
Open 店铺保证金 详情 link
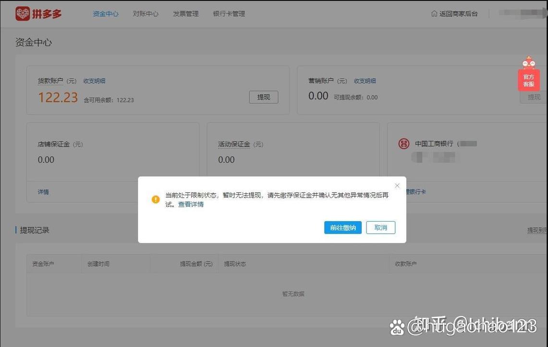[43, 192]
